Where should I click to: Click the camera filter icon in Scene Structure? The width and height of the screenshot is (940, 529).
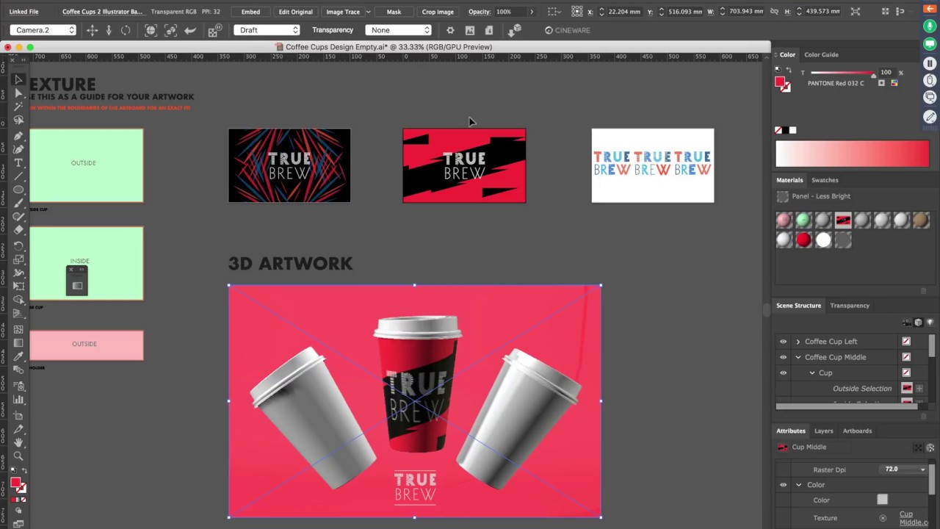click(x=906, y=323)
